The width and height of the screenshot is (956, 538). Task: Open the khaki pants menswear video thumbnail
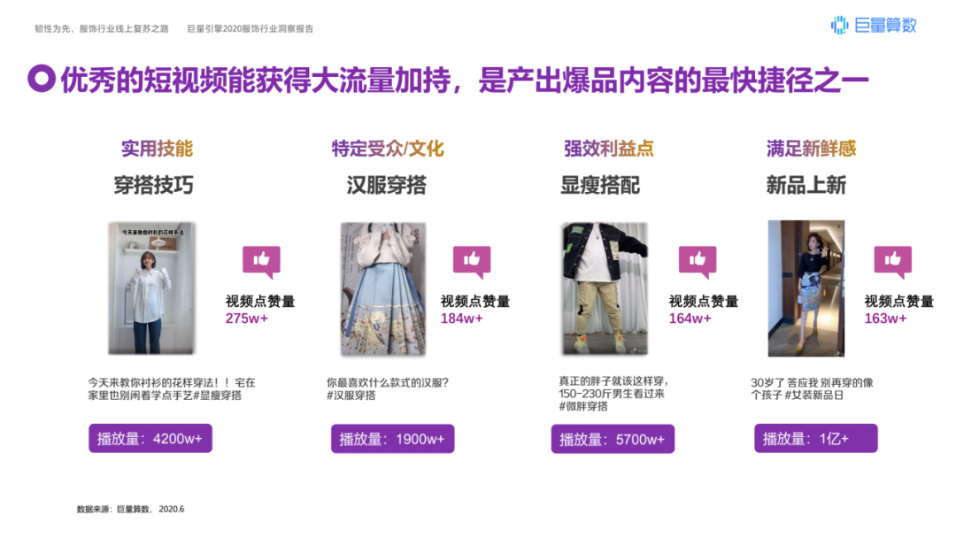[605, 288]
